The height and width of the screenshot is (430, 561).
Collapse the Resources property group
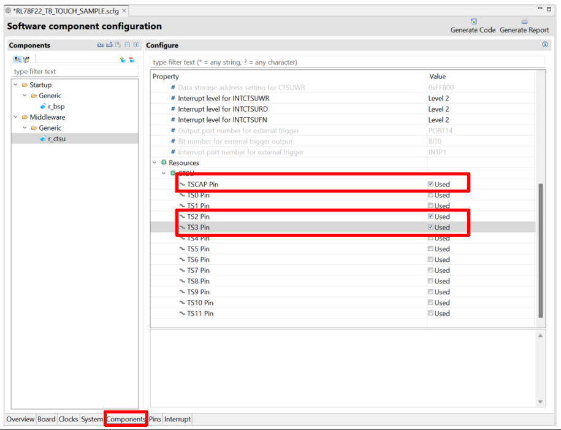coord(155,163)
